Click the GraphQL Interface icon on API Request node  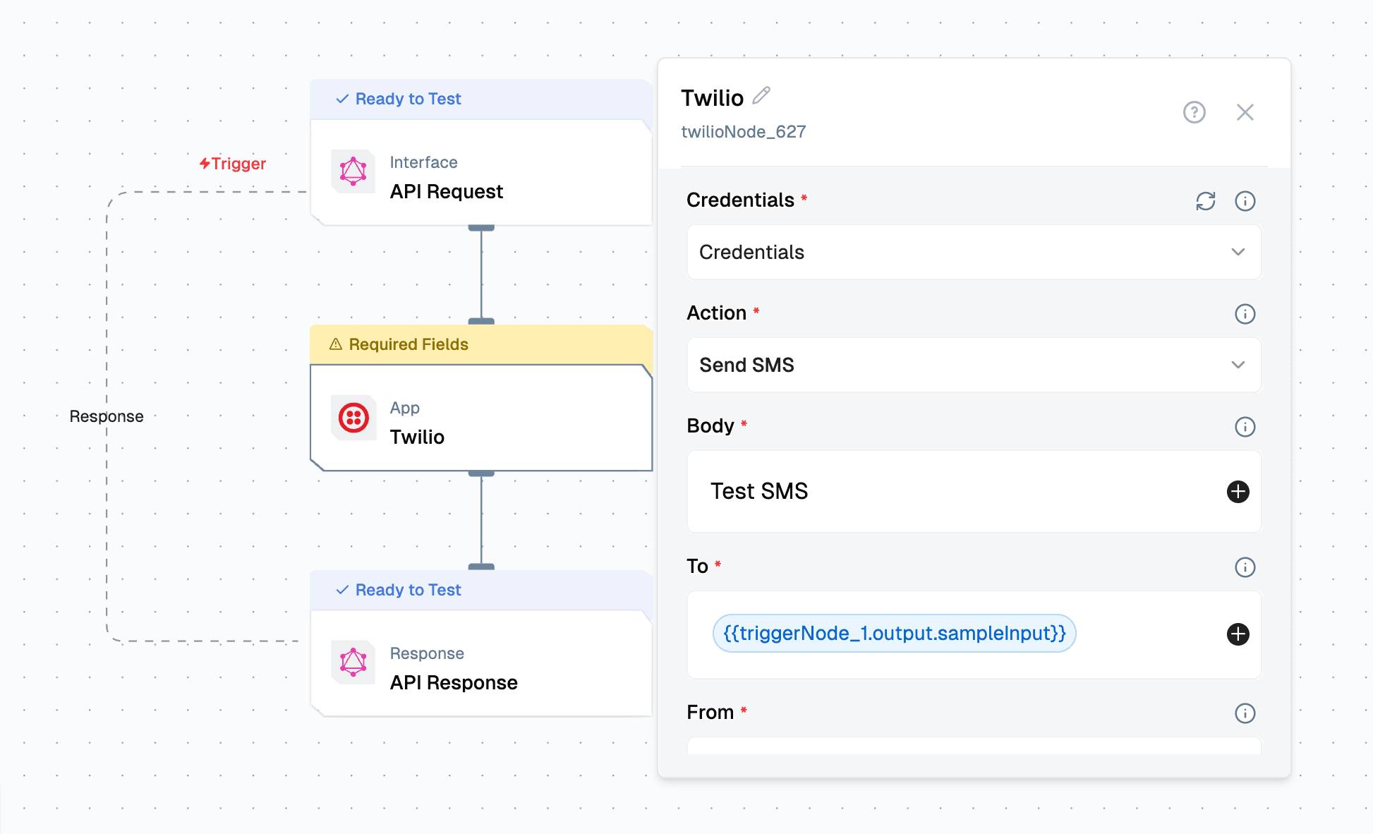[353, 171]
